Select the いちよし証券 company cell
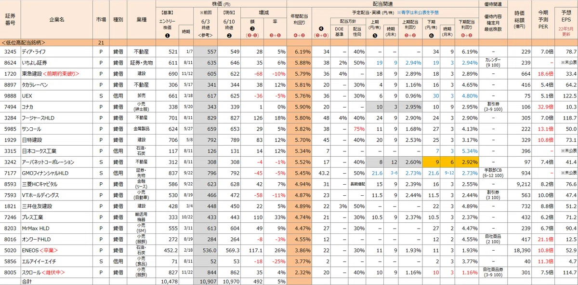578x285 pixels. coord(56,63)
